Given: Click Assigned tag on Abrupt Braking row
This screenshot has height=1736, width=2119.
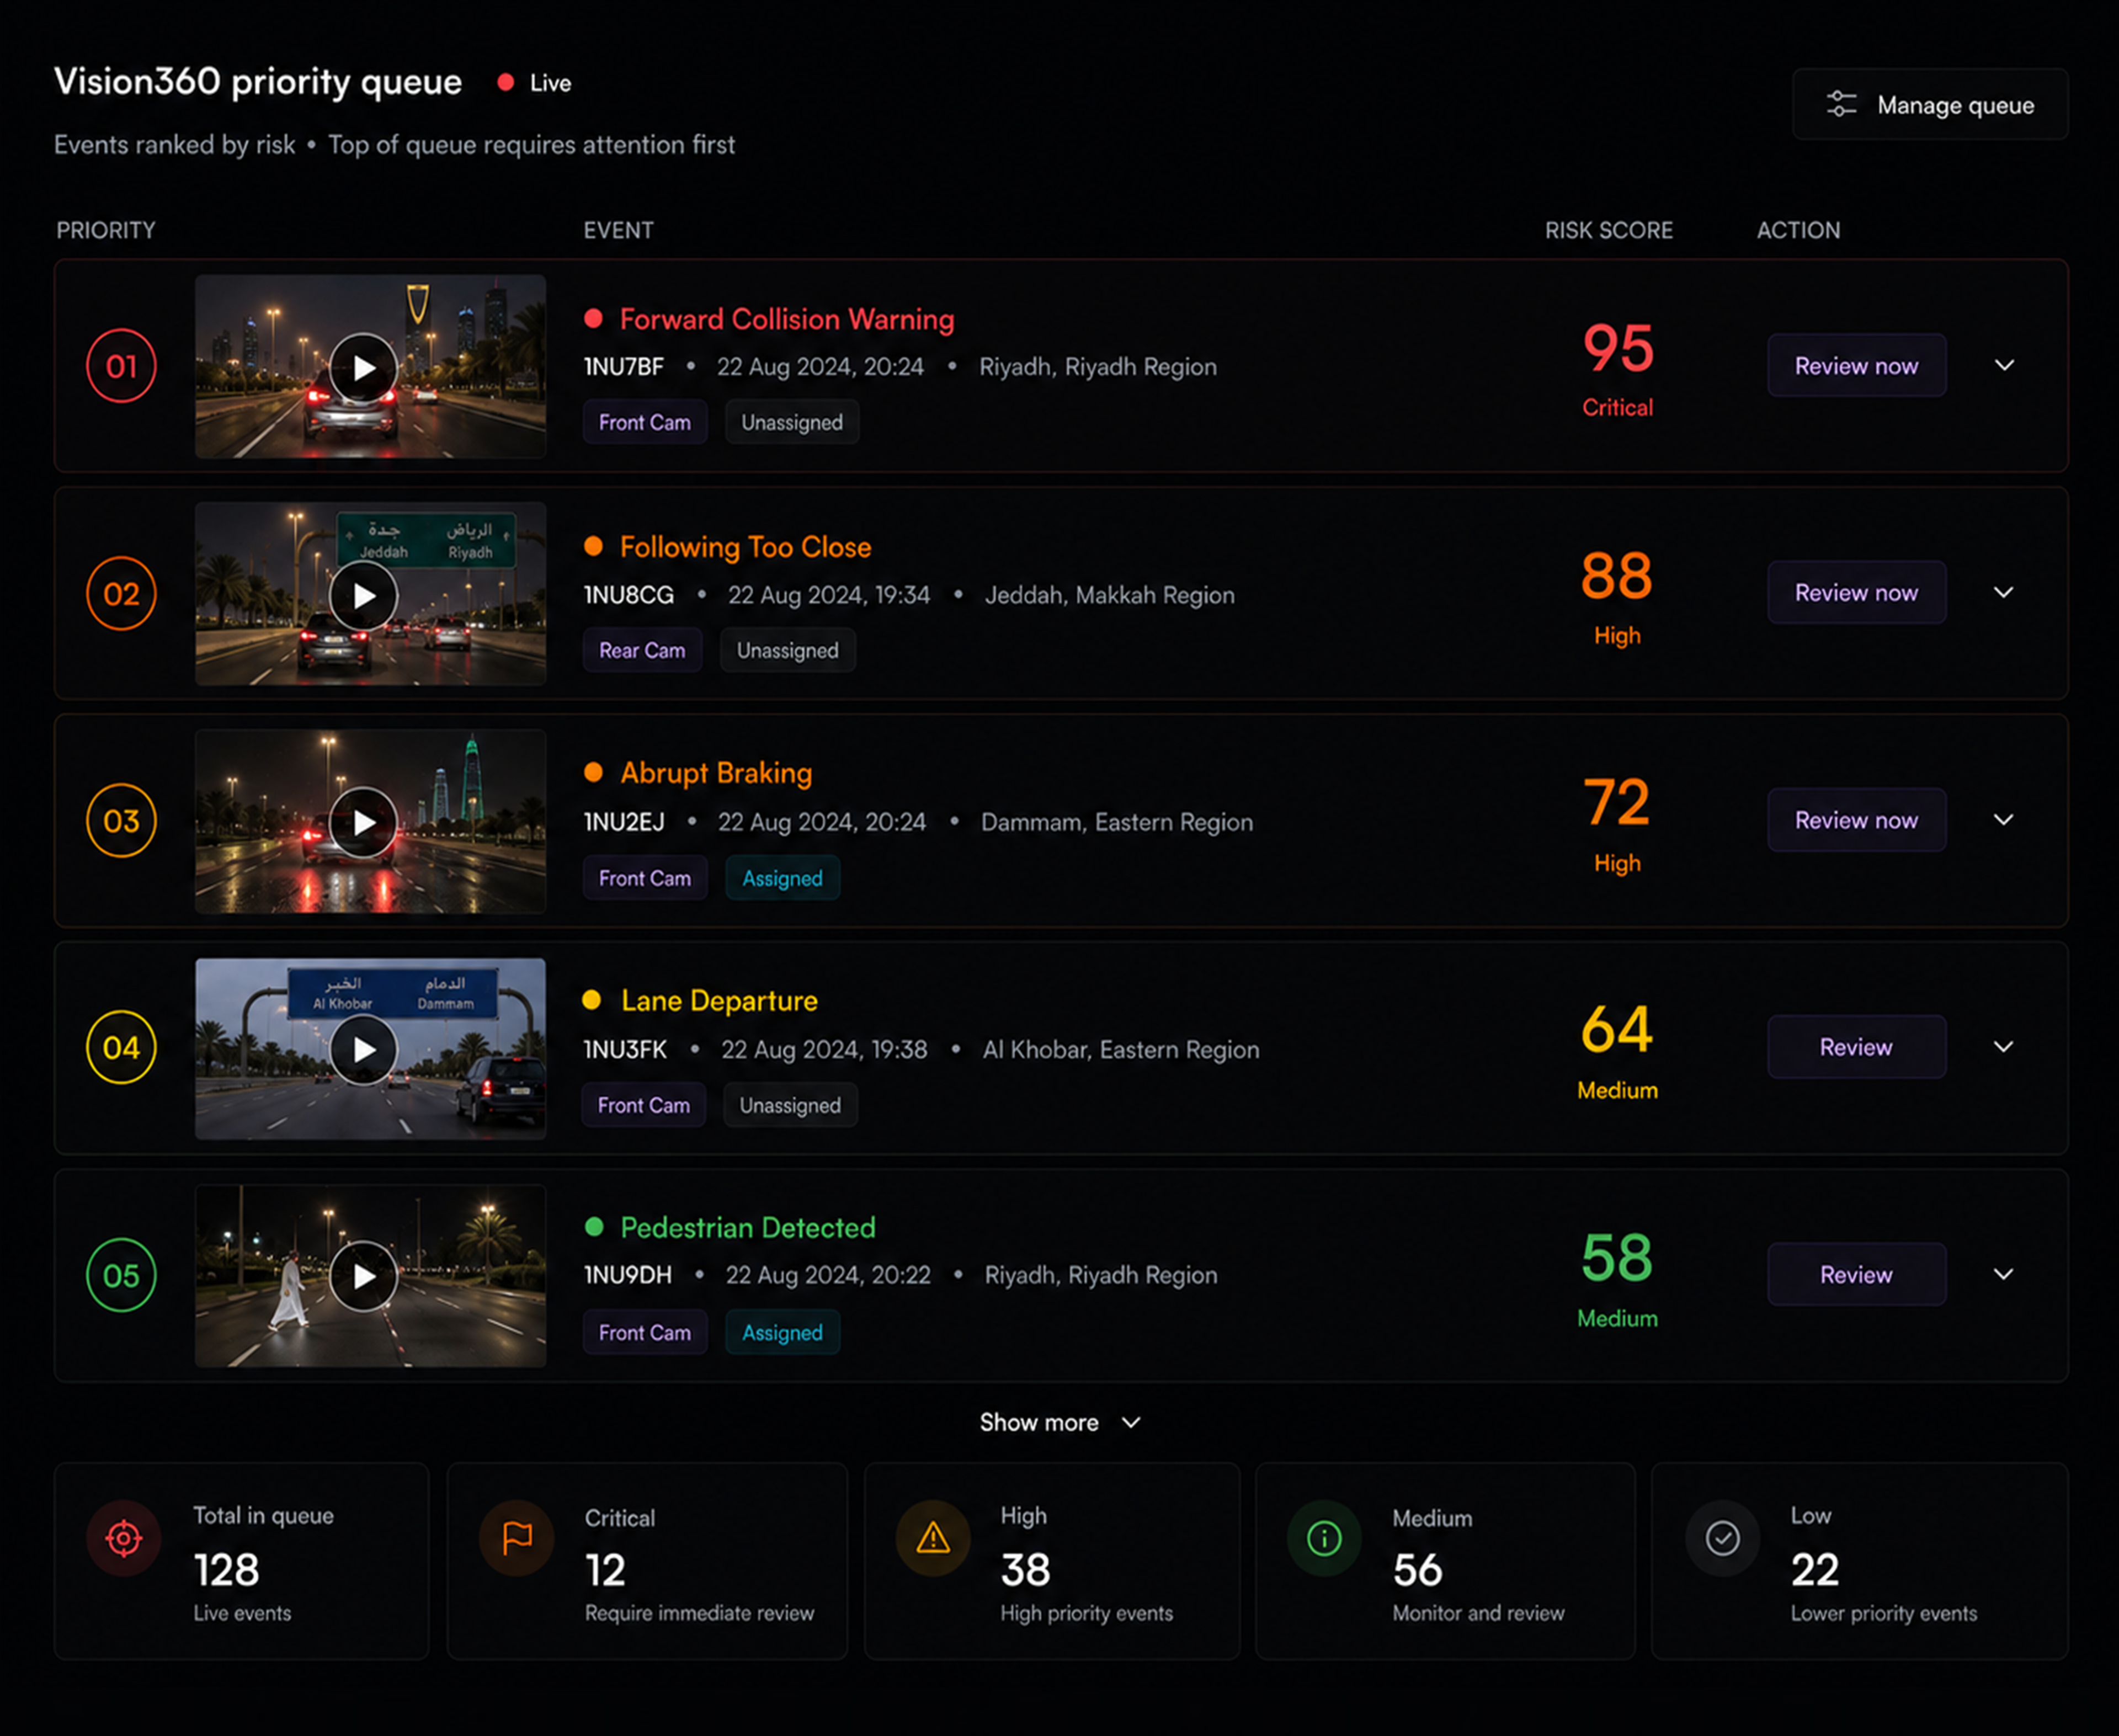Looking at the screenshot, I should (x=782, y=878).
